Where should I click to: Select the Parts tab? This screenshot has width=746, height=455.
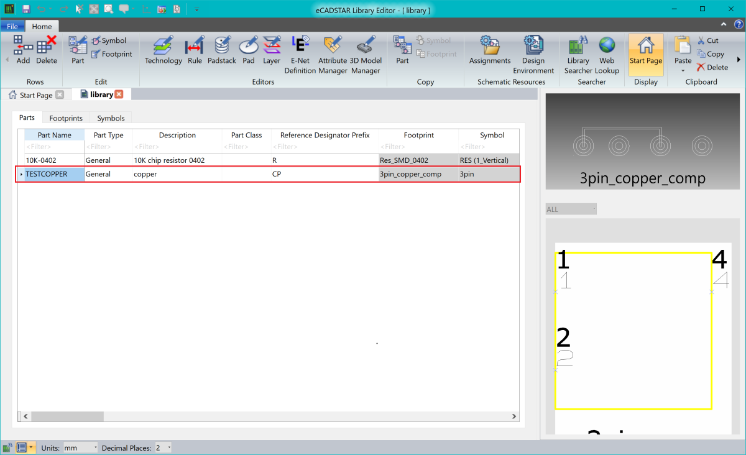pos(27,117)
